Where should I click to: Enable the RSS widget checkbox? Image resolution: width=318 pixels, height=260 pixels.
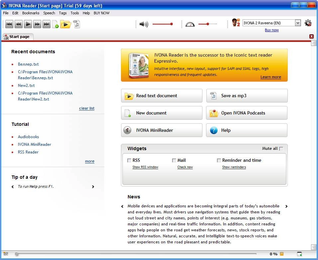pyautogui.click(x=129, y=160)
